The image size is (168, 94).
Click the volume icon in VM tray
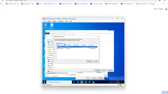pos(114,82)
